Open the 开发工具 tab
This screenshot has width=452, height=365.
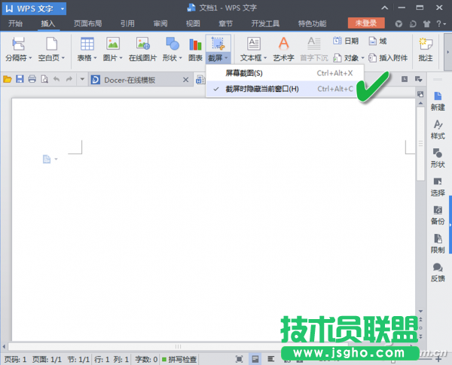(x=265, y=23)
